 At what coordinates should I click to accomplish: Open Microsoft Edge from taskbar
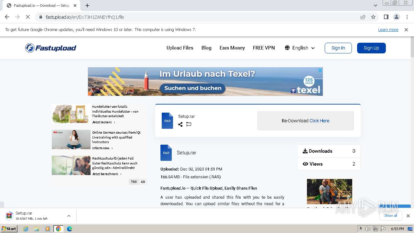coord(70,229)
